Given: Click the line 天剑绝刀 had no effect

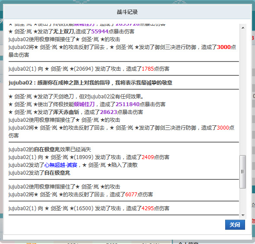Looking at the screenshot, I should coord(76,96).
